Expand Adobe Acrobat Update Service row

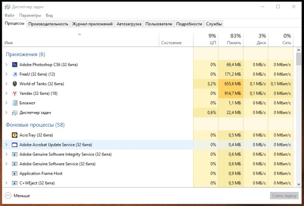coord(7,145)
